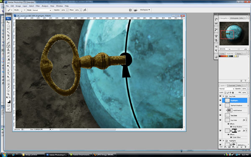
Task: Select the Type tool
Action: click(8, 74)
